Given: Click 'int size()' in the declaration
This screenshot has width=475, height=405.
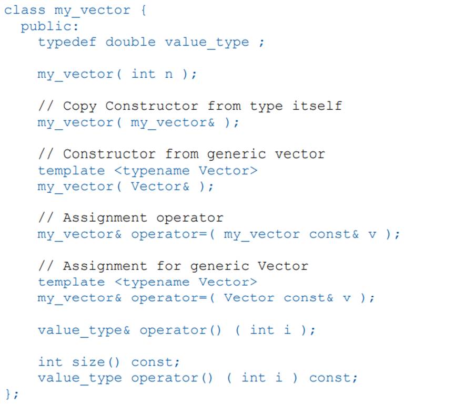Looking at the screenshot, I should click(79, 362).
